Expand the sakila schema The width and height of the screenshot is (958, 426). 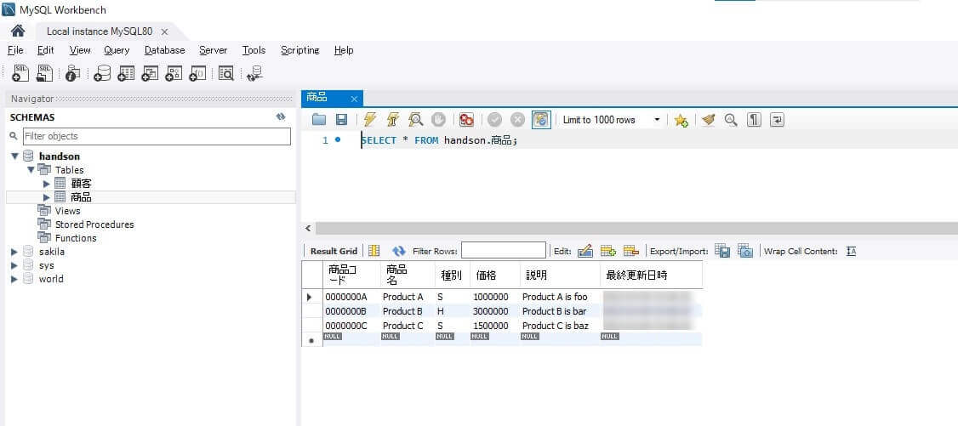coord(14,252)
